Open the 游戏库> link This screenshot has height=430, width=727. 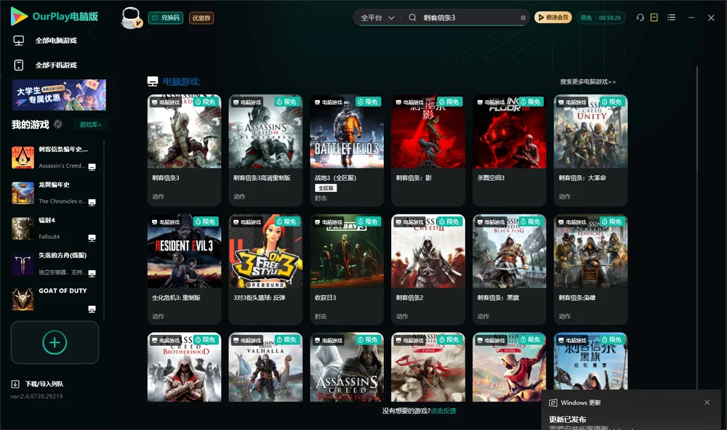[90, 125]
